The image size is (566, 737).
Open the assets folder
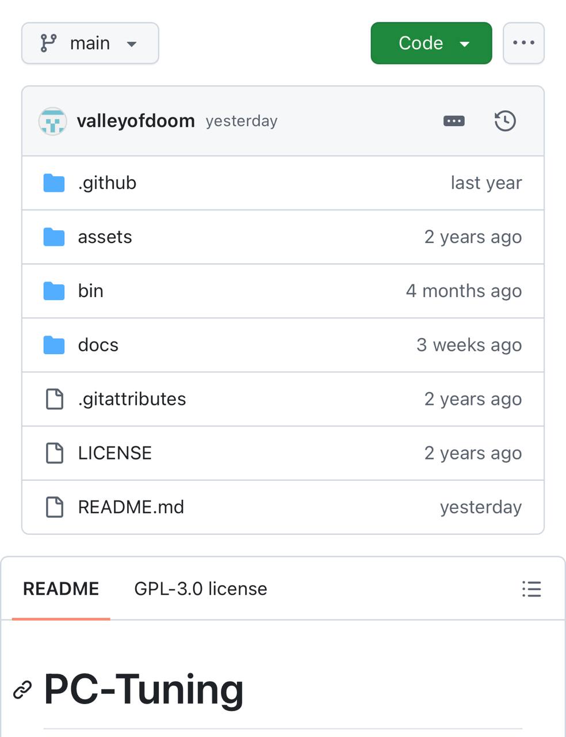point(105,237)
